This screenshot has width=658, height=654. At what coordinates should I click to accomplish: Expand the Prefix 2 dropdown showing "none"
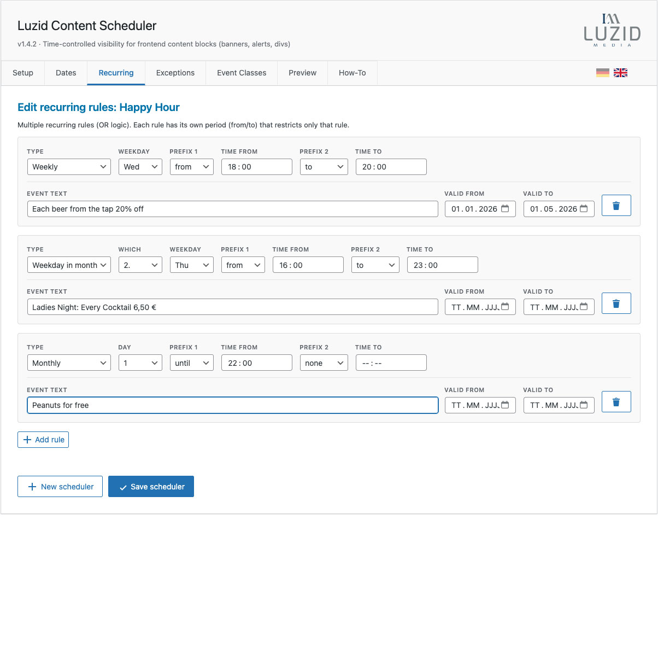pyautogui.click(x=324, y=363)
